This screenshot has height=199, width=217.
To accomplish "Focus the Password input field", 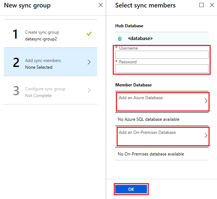I will pos(162,69).
